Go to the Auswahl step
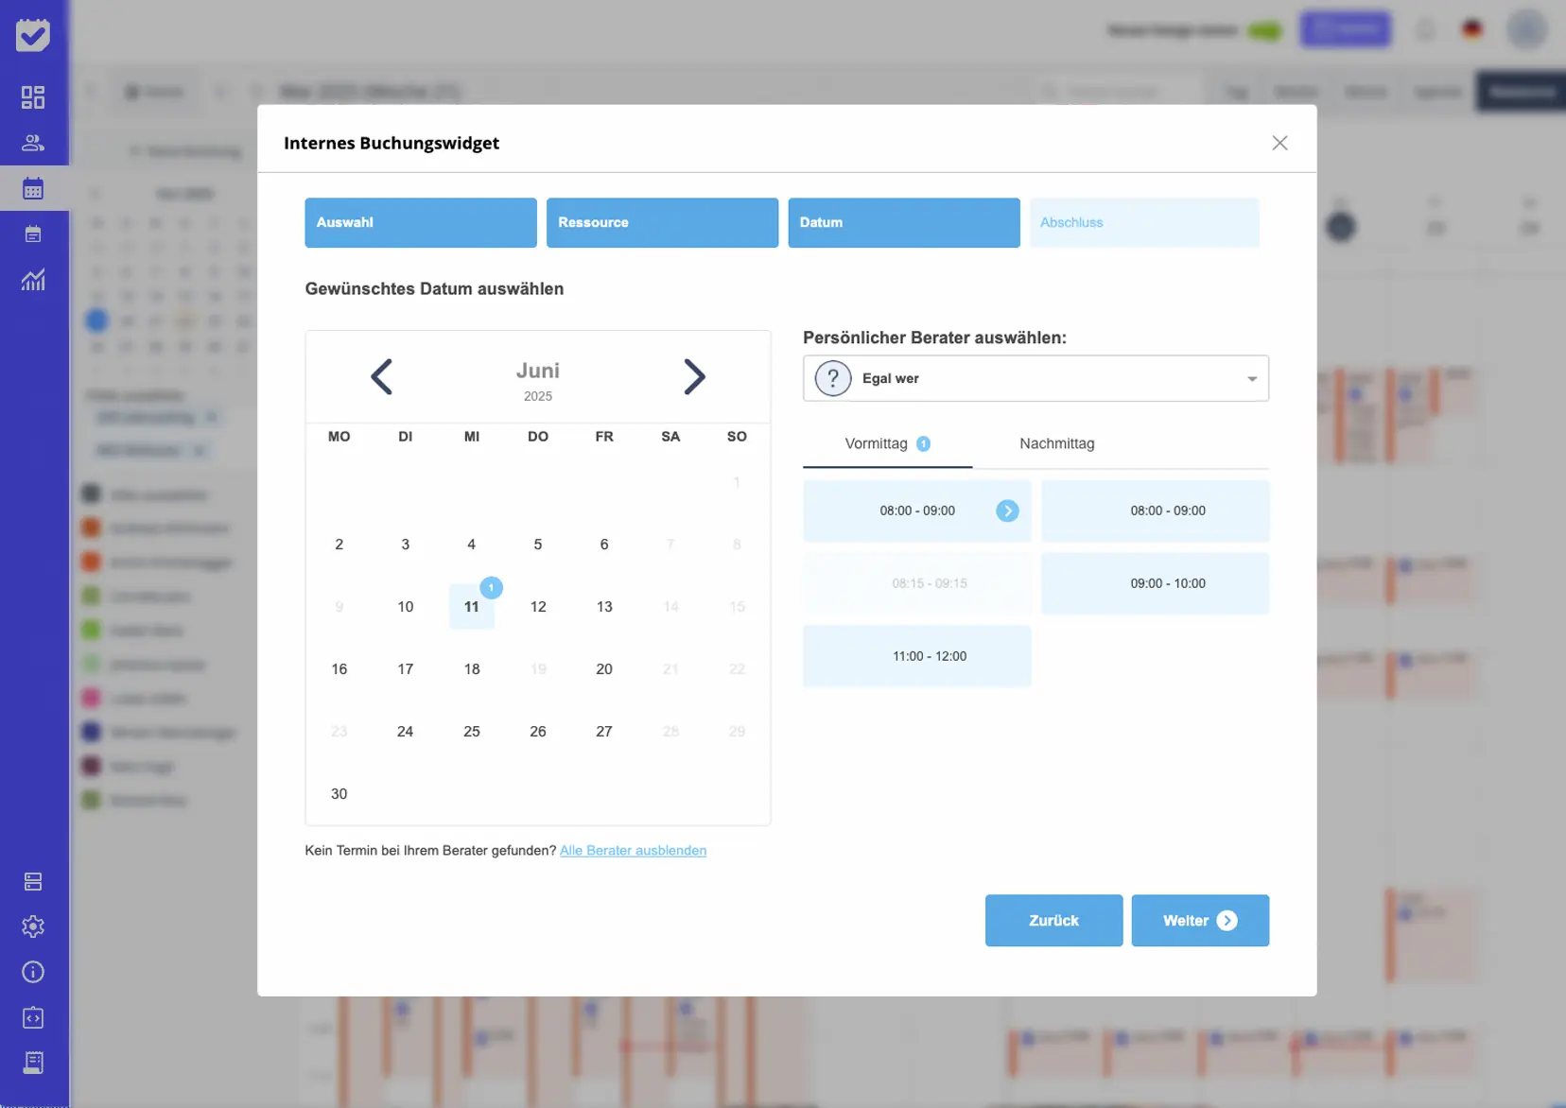The image size is (1566, 1108). coord(420,223)
